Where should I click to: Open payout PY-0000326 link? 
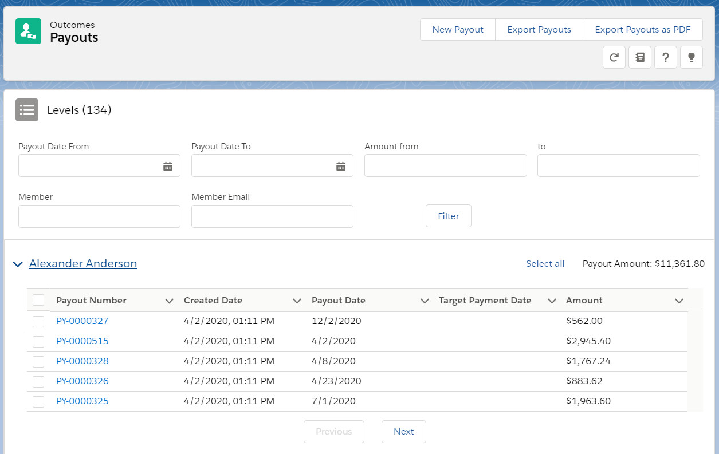click(x=82, y=381)
